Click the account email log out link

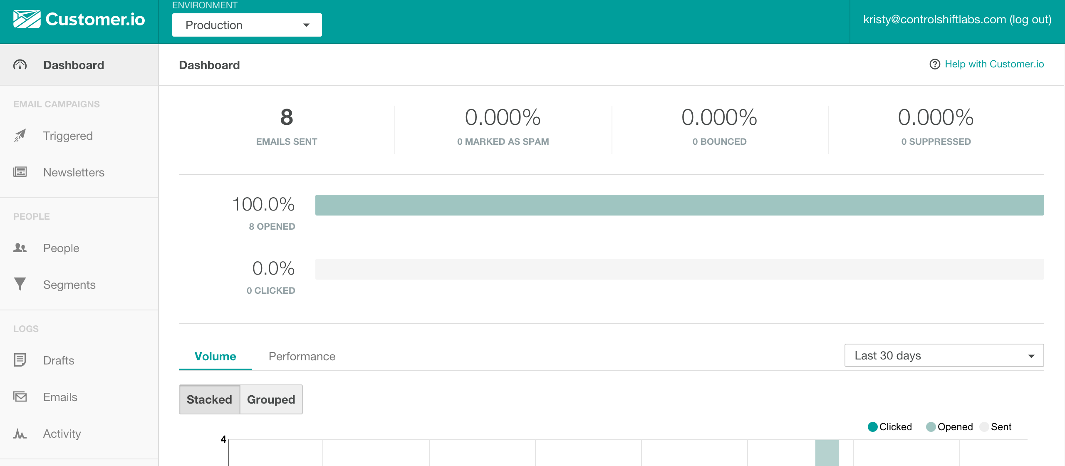pos(957,20)
